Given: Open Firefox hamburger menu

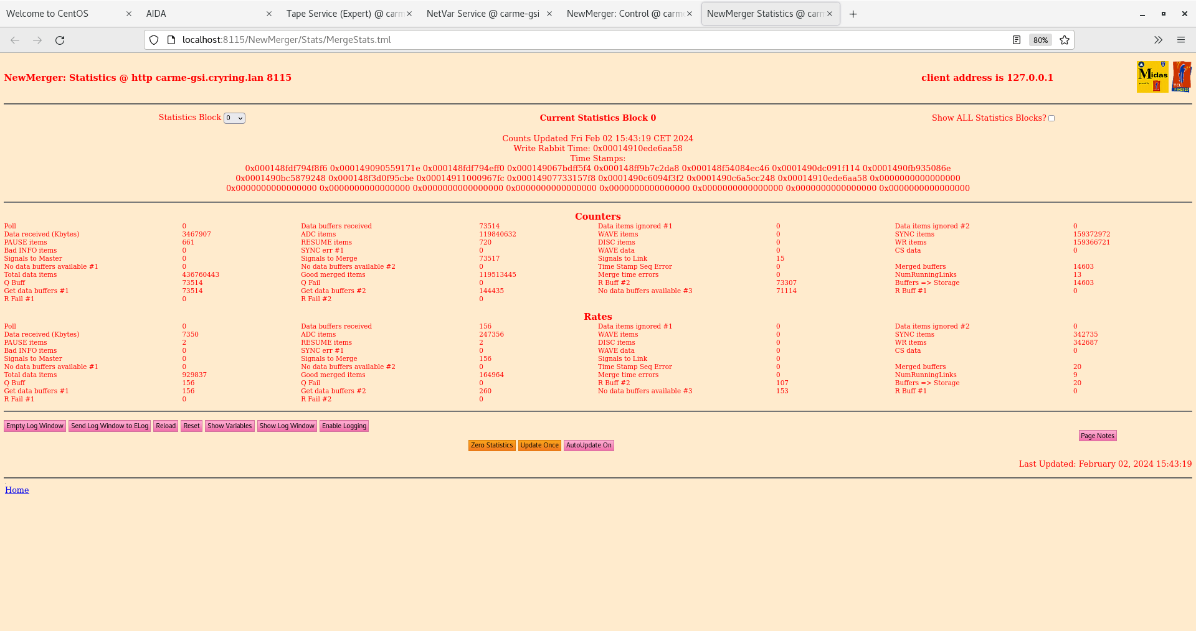Looking at the screenshot, I should (1180, 40).
